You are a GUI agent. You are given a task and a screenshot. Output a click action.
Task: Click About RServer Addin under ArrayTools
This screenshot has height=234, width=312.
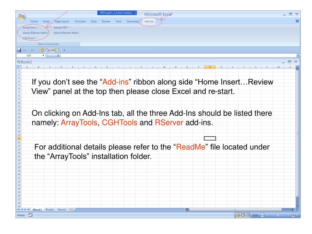[35, 33]
